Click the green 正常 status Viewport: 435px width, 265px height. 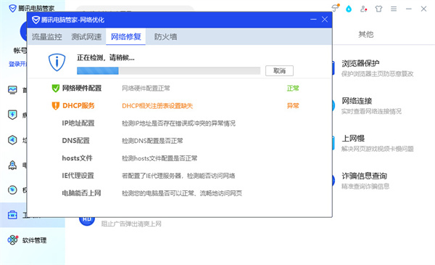point(293,89)
